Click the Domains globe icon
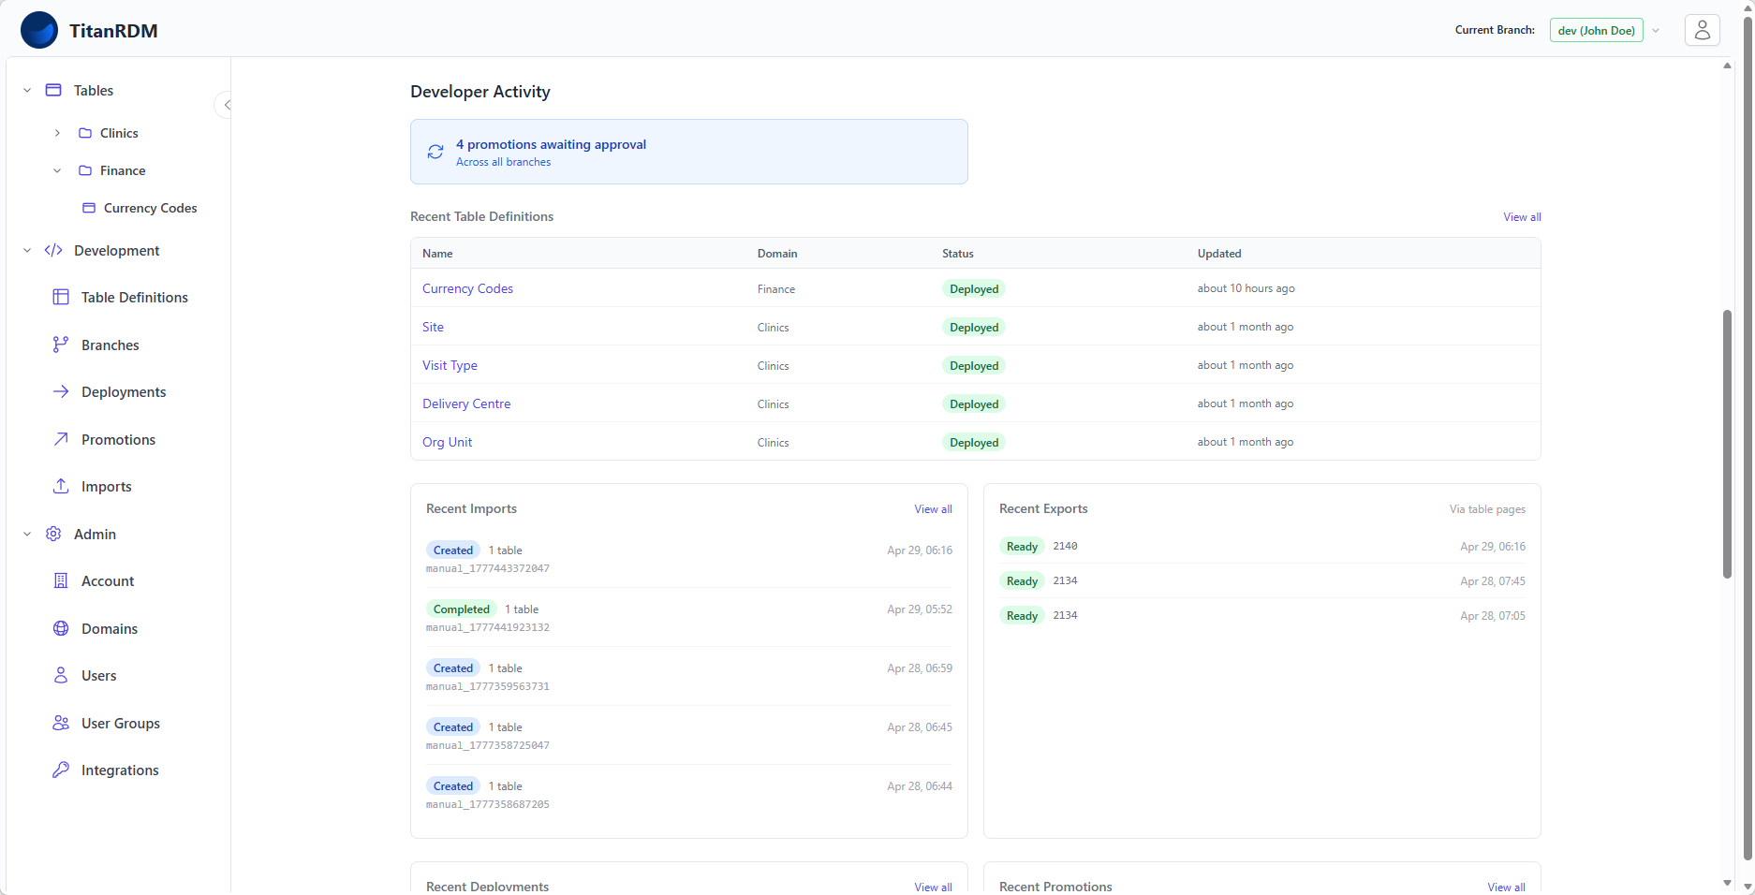1755x895 pixels. click(x=61, y=628)
